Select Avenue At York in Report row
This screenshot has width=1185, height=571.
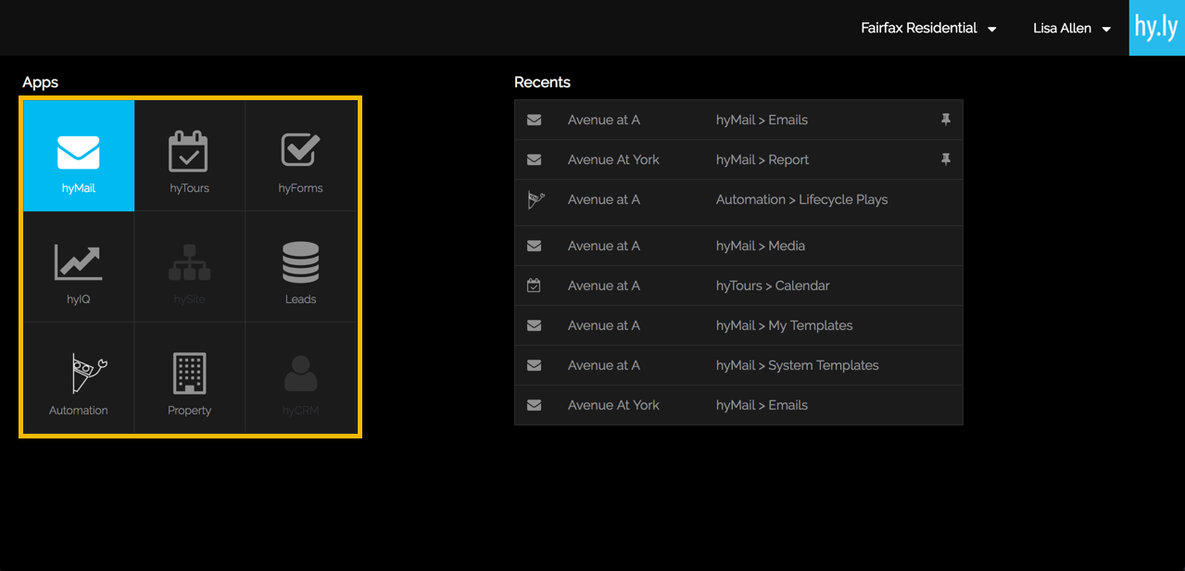pos(614,159)
